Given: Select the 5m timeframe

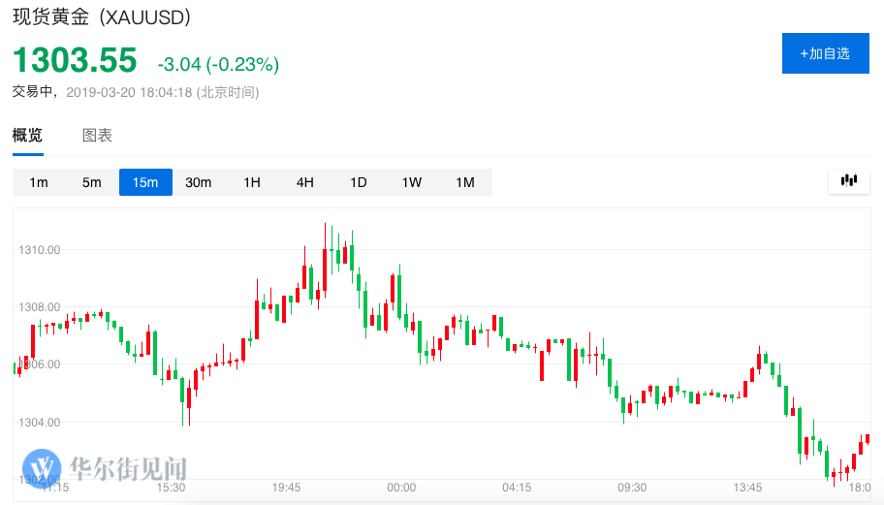Looking at the screenshot, I should (92, 182).
